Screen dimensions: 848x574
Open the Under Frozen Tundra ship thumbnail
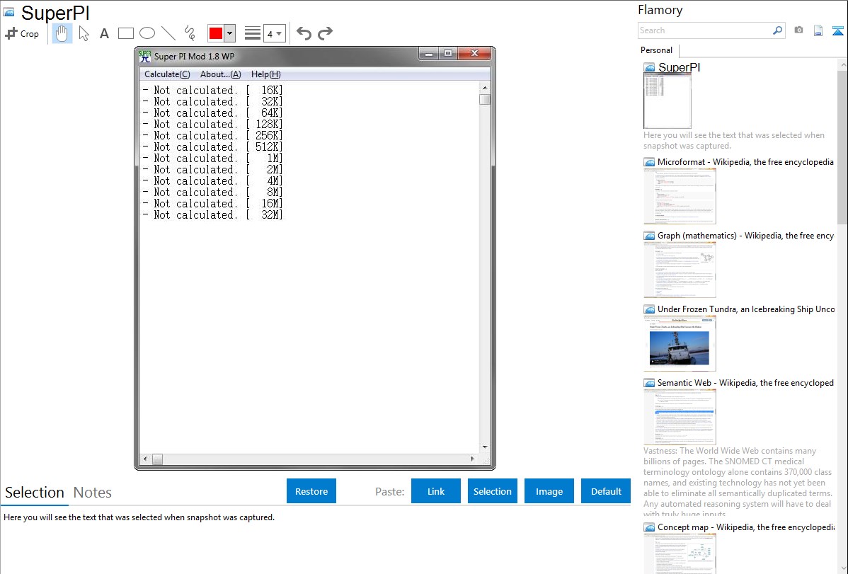click(x=680, y=343)
